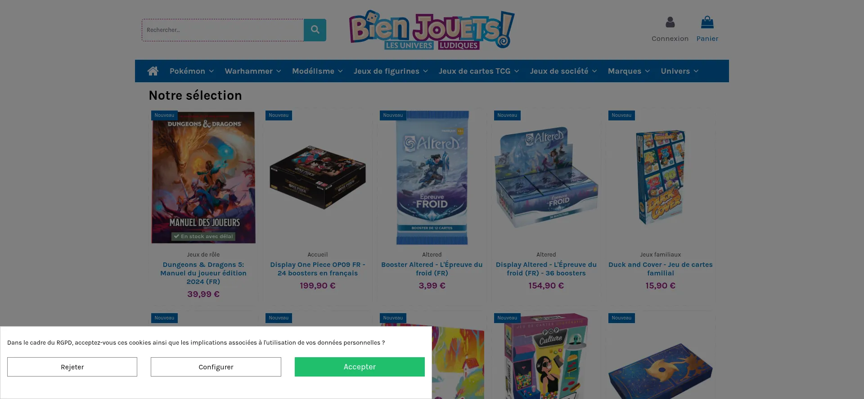Accept cookies with the Accepter button
Image resolution: width=864 pixels, height=399 pixels.
[x=360, y=367]
